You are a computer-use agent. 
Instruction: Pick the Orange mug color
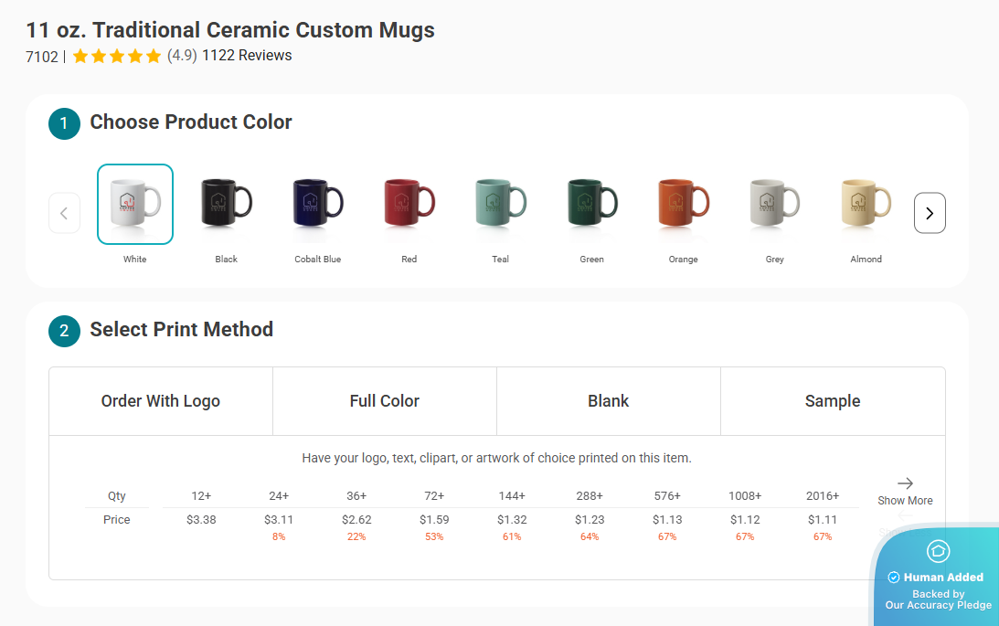(683, 203)
